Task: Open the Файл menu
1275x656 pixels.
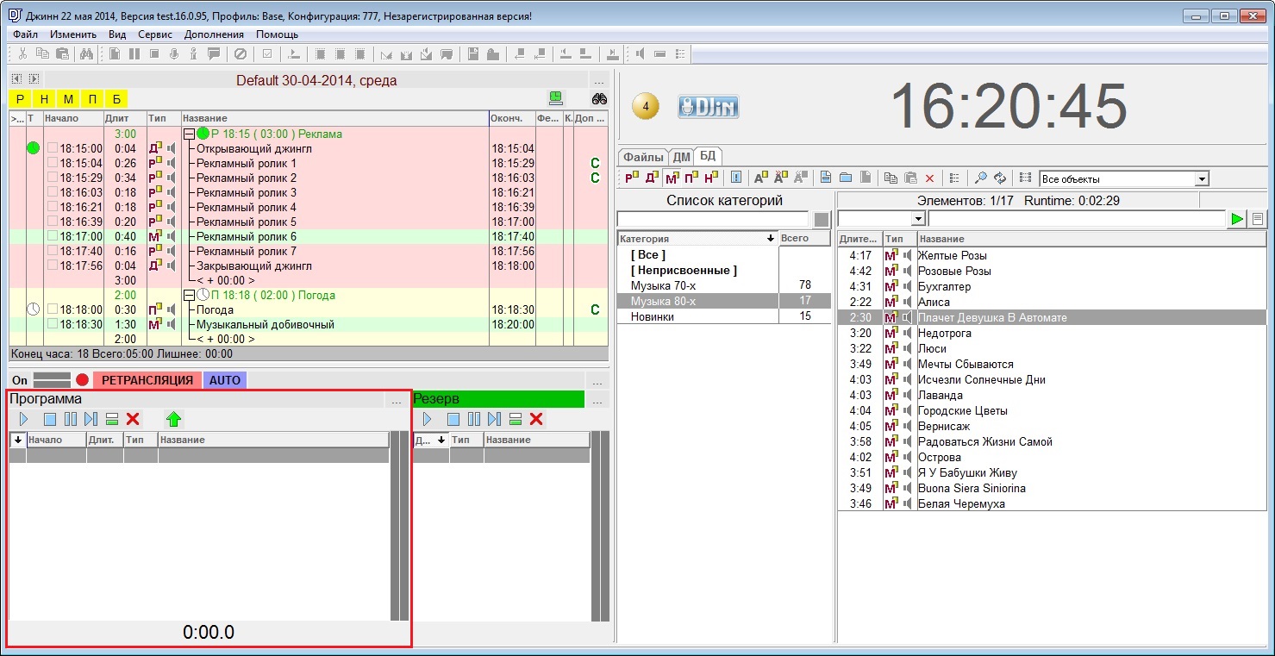Action: tap(26, 34)
